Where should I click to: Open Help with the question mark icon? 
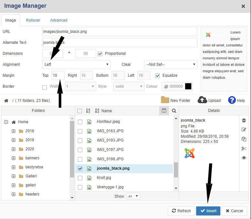coord(232,100)
